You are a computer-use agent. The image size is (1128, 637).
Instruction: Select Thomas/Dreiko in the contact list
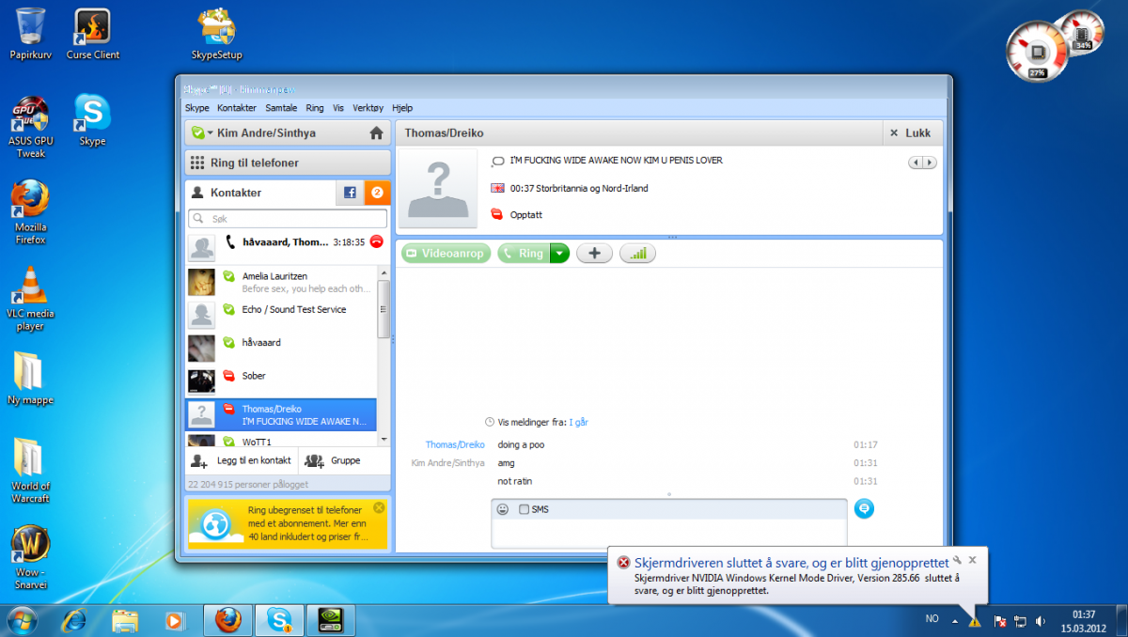coord(280,414)
